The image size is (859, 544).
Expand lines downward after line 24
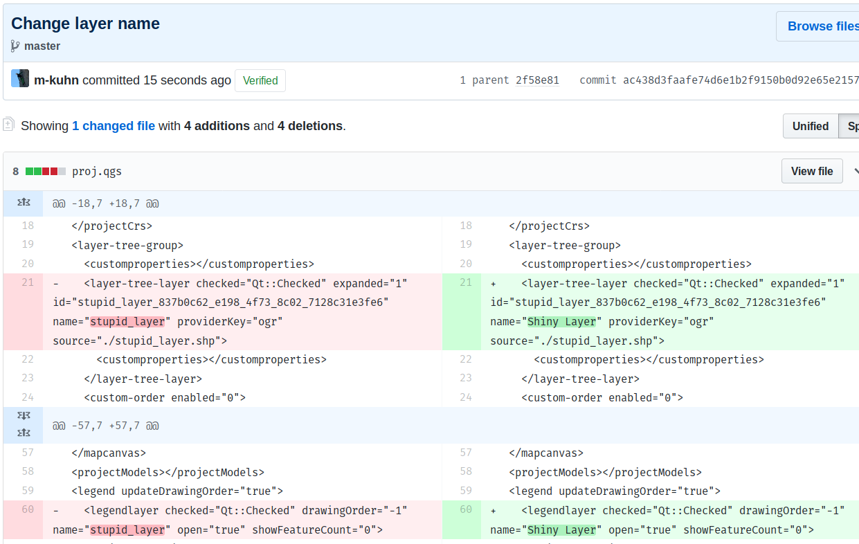pyautogui.click(x=24, y=416)
